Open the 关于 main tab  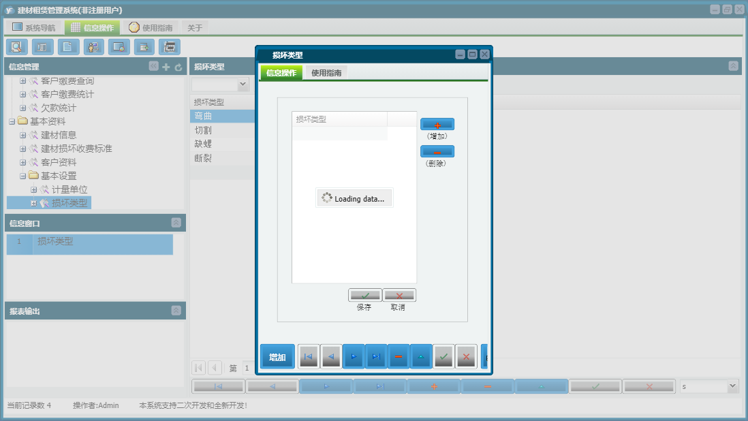click(x=195, y=28)
